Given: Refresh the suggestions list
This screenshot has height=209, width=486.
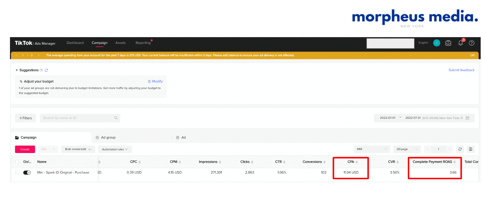Looking at the screenshot, I should (x=46, y=70).
